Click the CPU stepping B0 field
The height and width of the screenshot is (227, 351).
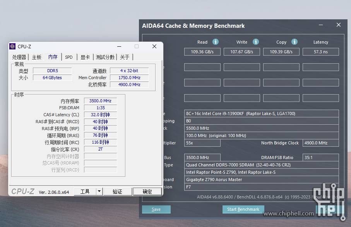tap(262, 121)
